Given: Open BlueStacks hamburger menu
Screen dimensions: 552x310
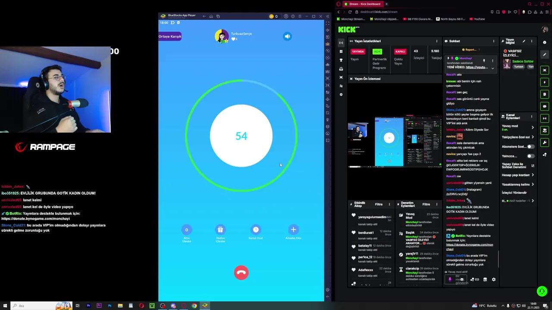Looking at the screenshot, I should pyautogui.click(x=300, y=16).
